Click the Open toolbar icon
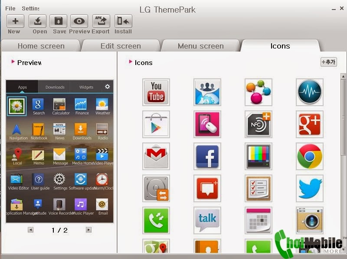The height and width of the screenshot is (259, 347). tap(37, 21)
